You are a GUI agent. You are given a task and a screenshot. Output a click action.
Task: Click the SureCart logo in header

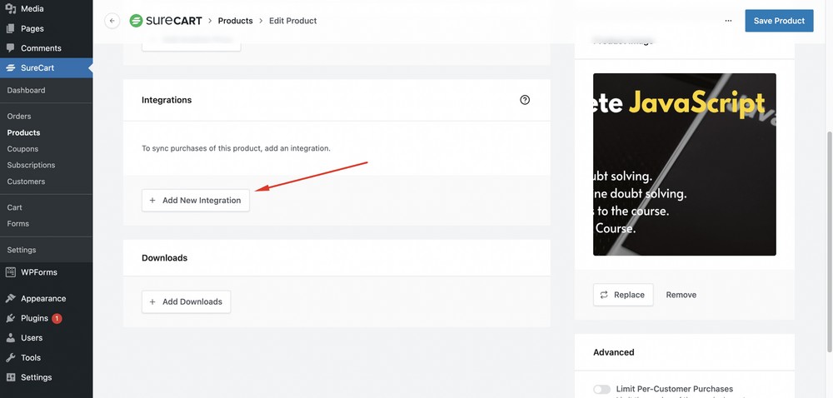[166, 21]
